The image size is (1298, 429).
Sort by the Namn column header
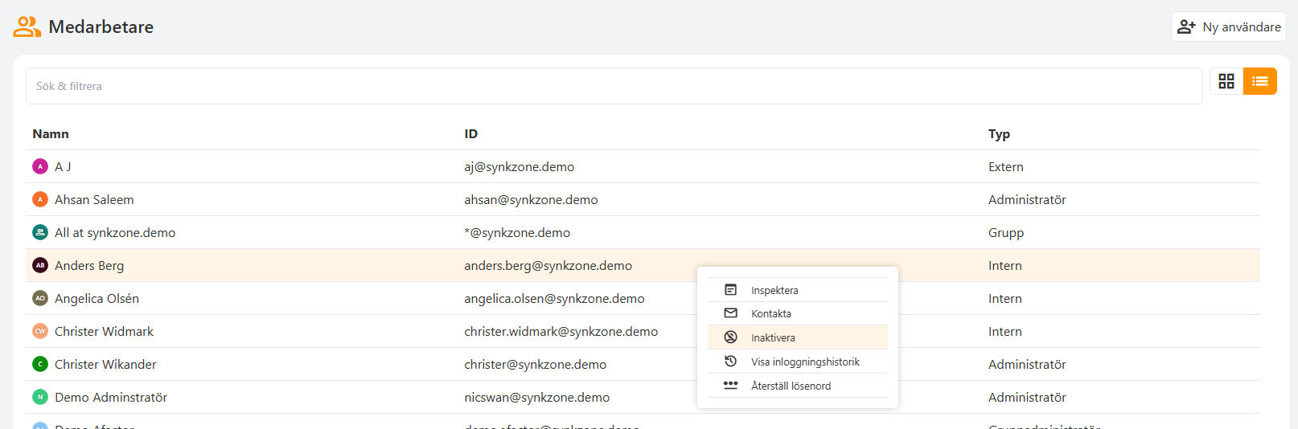coord(51,134)
